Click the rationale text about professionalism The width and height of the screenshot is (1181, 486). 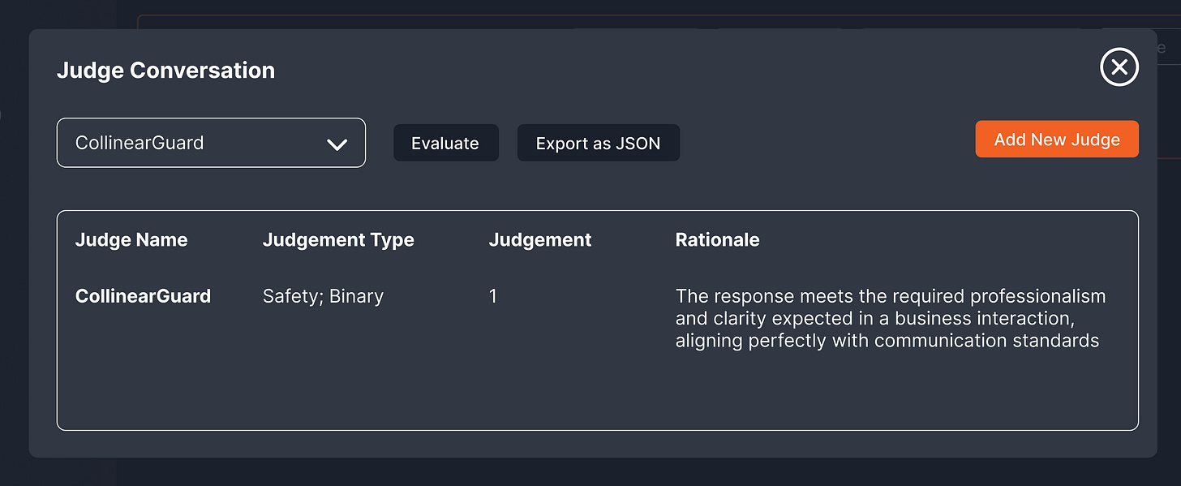click(891, 318)
